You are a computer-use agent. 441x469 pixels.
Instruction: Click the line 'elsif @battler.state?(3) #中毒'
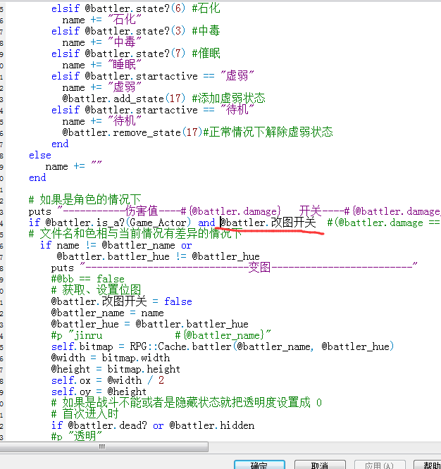[x=135, y=31]
